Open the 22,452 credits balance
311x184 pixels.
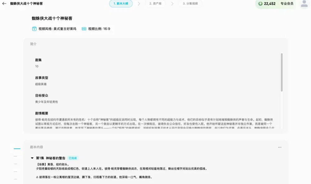point(270,3)
